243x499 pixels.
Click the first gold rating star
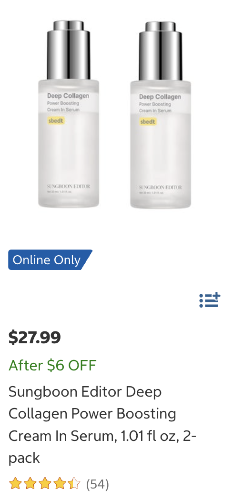pyautogui.click(x=15, y=483)
